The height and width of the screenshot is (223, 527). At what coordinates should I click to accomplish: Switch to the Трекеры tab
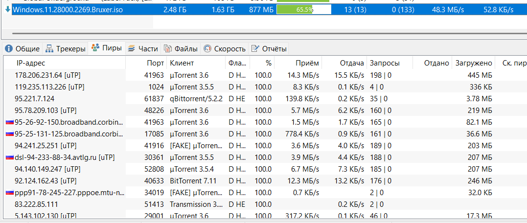click(66, 49)
